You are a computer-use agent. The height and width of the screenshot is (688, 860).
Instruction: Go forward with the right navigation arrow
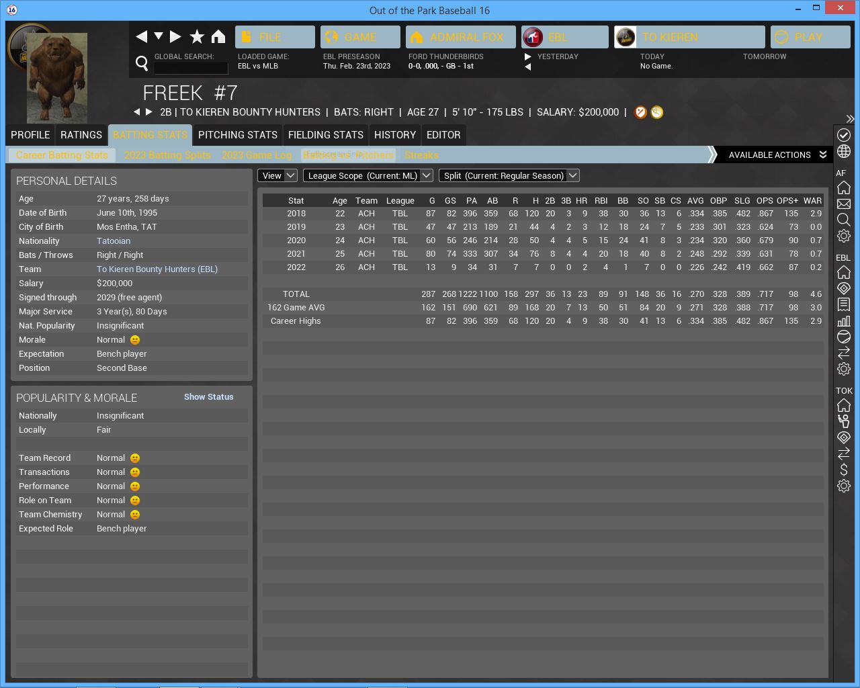click(175, 36)
